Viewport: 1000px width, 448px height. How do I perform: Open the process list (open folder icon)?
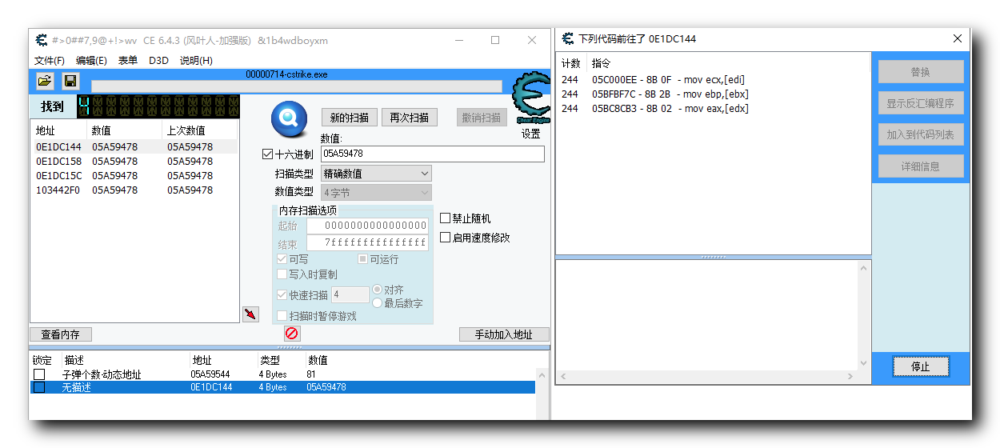click(45, 81)
